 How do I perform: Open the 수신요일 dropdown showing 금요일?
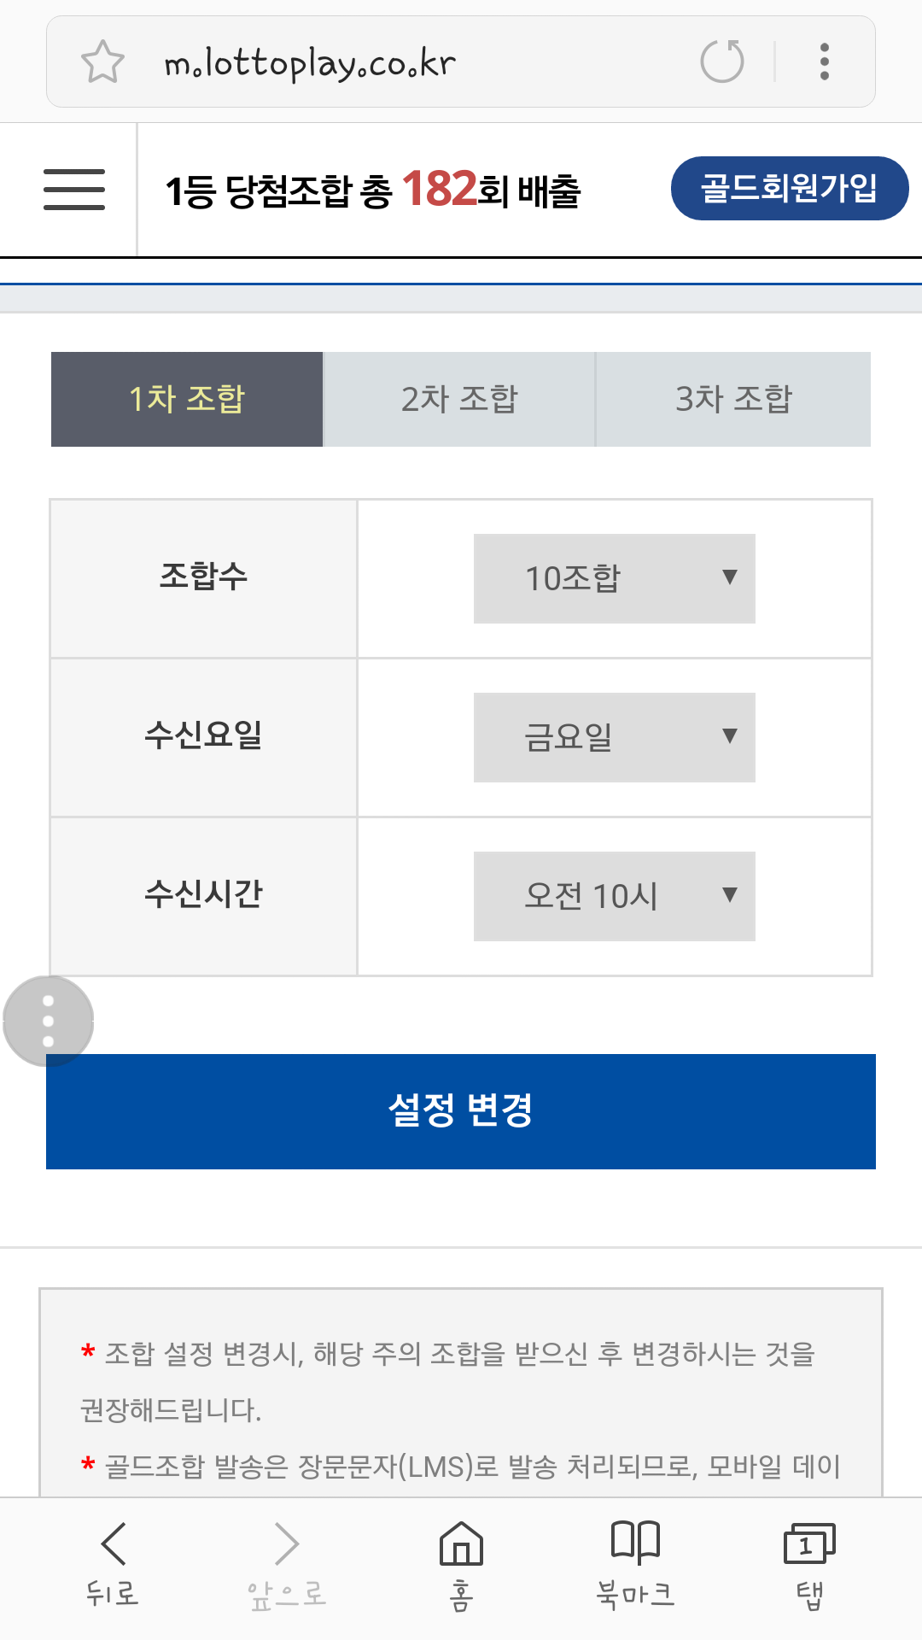coord(614,737)
